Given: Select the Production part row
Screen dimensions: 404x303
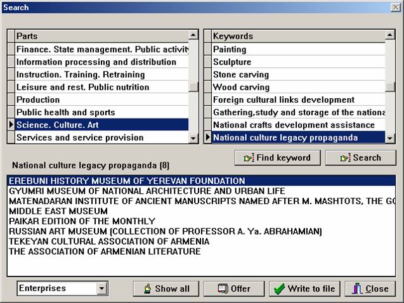Looking at the screenshot, I should click(38, 100).
